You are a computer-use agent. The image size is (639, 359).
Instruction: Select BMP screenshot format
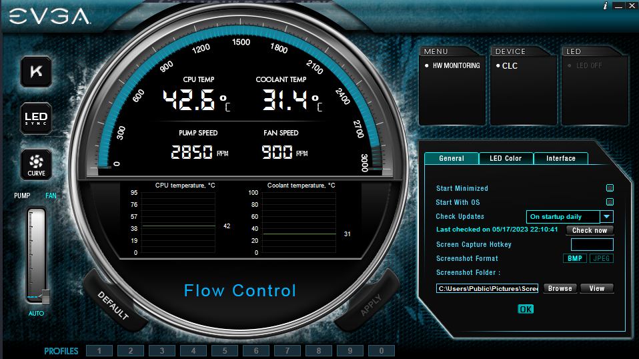point(574,258)
